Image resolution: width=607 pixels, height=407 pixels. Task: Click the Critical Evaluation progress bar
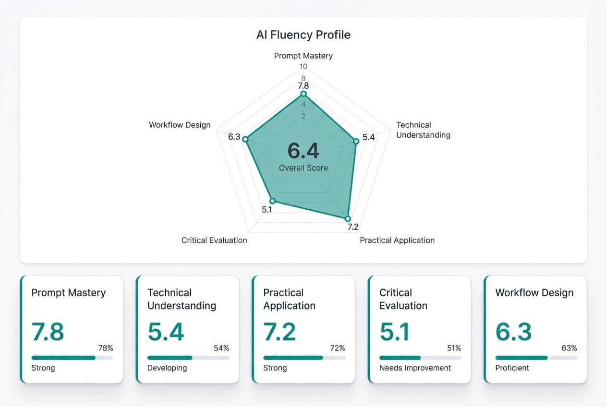(x=421, y=358)
